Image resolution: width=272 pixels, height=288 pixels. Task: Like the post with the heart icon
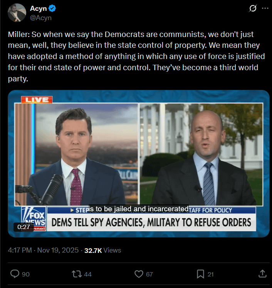click(x=139, y=274)
